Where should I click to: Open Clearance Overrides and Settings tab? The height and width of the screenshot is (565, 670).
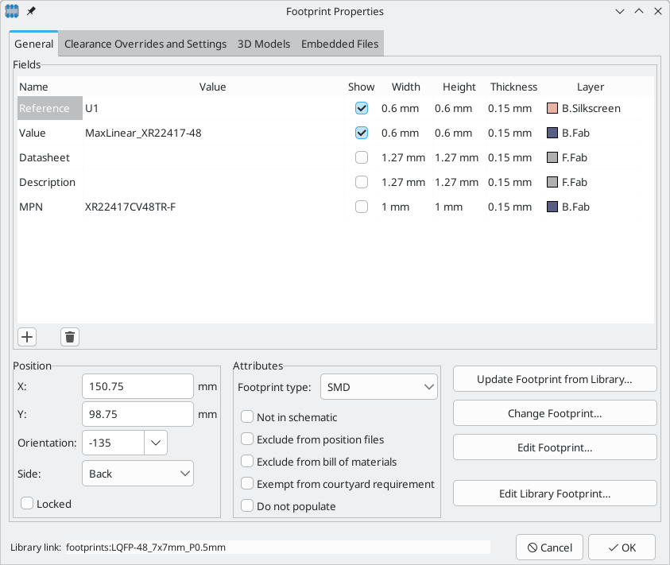click(x=145, y=45)
